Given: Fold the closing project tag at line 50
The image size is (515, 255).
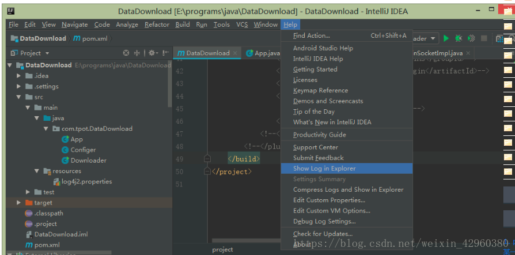Looking at the screenshot, I should tap(207, 171).
